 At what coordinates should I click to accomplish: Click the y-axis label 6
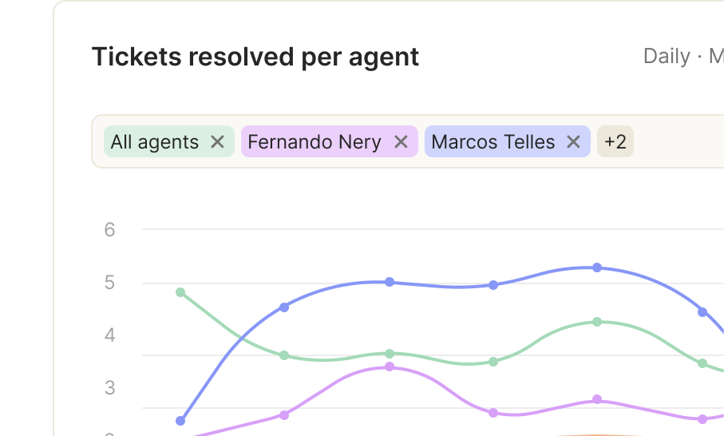[109, 229]
